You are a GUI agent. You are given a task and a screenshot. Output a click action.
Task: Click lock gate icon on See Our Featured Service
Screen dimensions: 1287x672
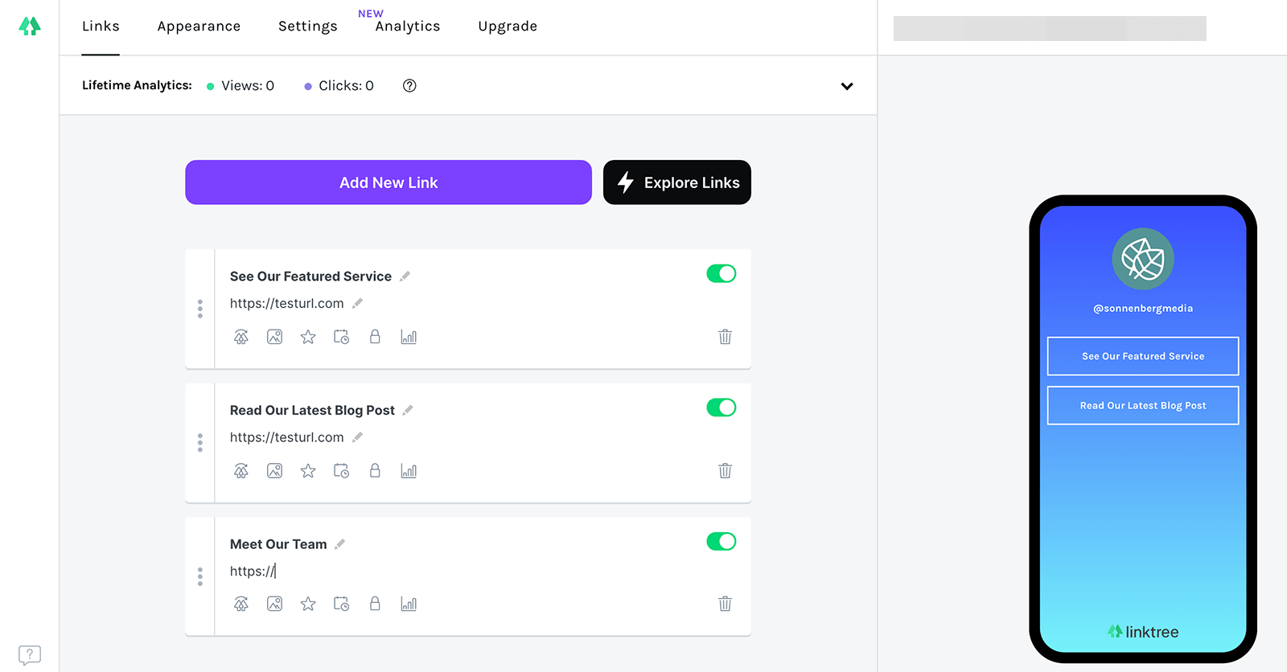375,337
